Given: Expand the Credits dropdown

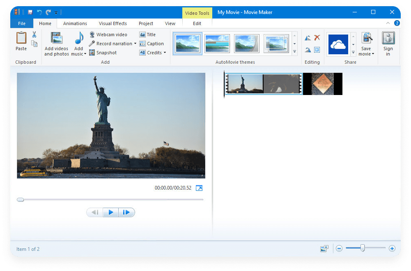Looking at the screenshot, I should 165,52.
